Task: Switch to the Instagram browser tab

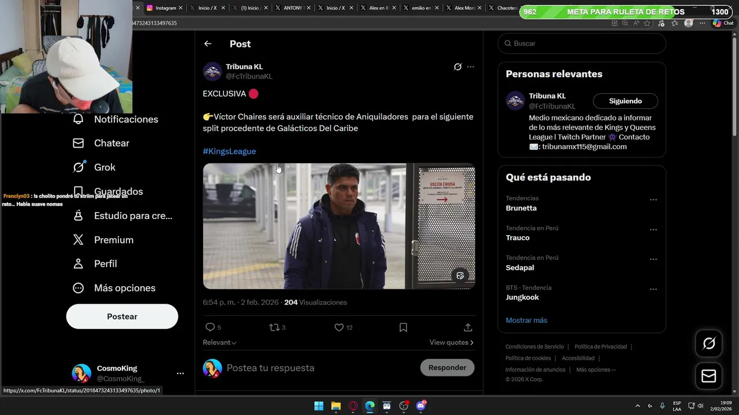Action: (x=164, y=8)
